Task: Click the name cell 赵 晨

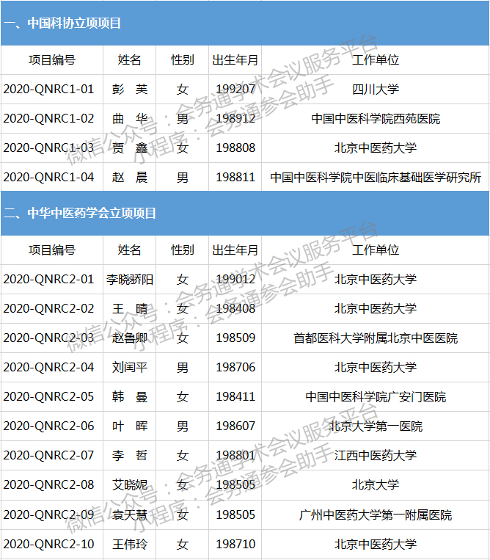Action: tap(130, 177)
